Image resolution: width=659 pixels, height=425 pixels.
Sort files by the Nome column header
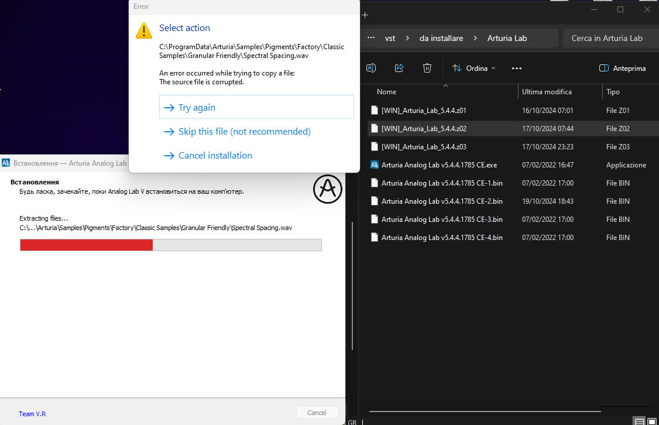click(387, 92)
